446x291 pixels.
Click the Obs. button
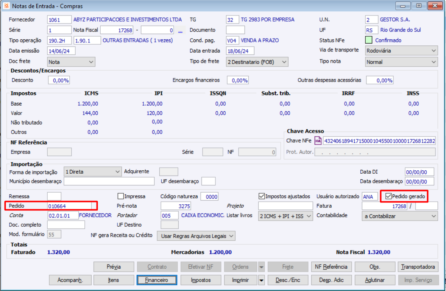coord(375,267)
